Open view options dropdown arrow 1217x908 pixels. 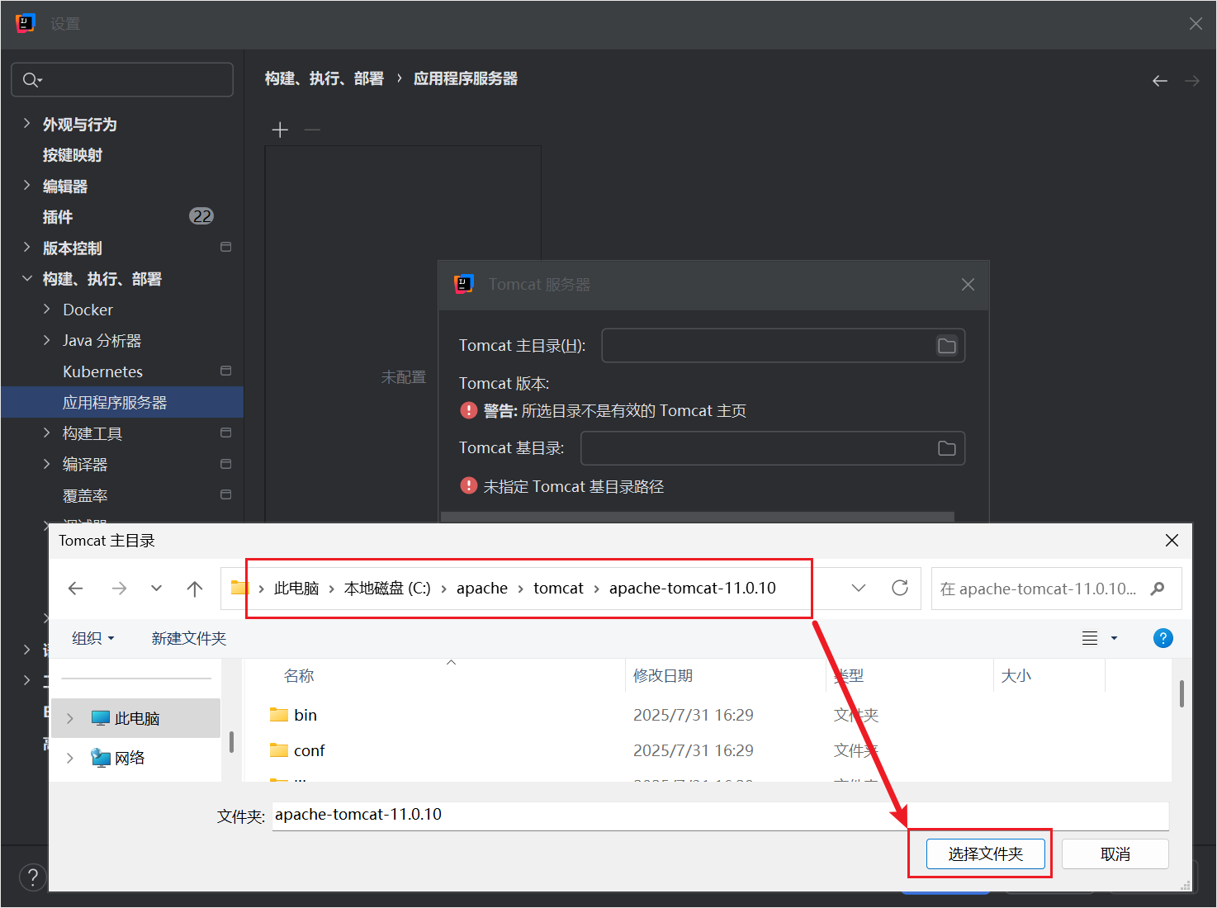[1114, 638]
